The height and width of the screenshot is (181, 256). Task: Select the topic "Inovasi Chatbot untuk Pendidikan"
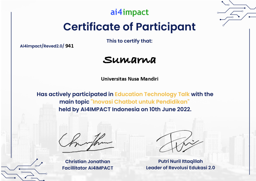pyautogui.click(x=140, y=102)
